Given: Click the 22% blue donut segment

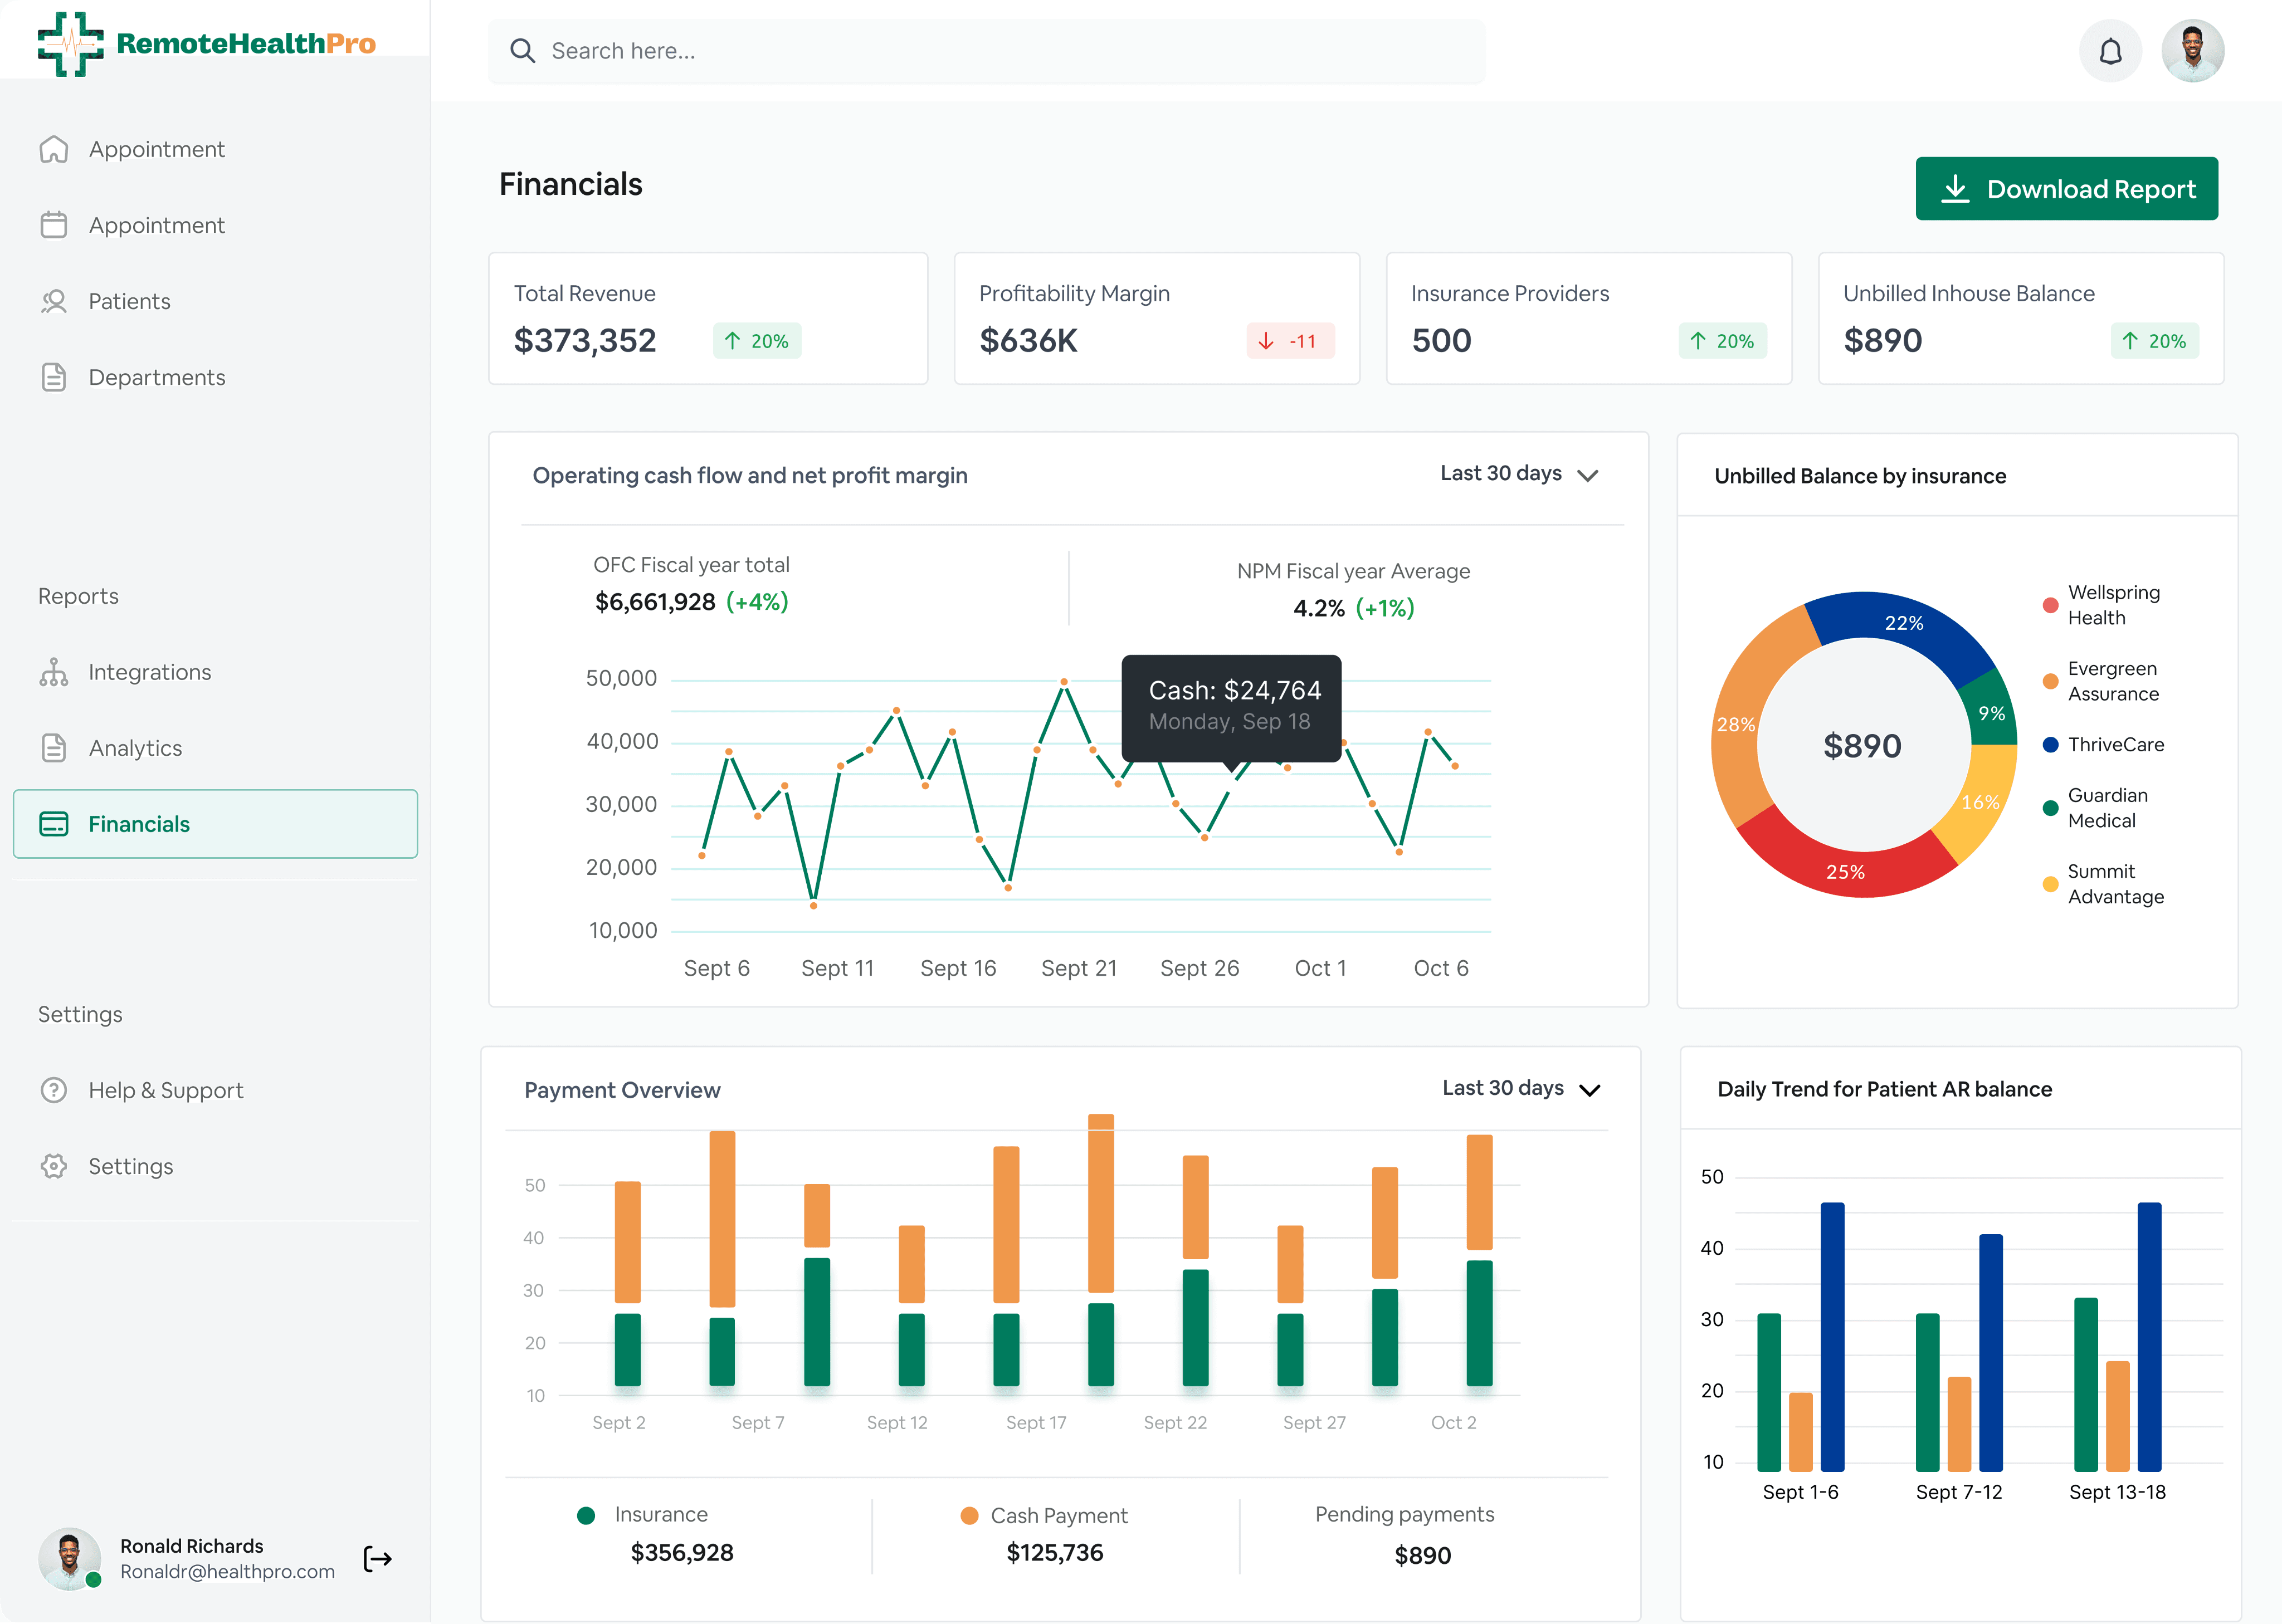Looking at the screenshot, I should tap(1903, 623).
